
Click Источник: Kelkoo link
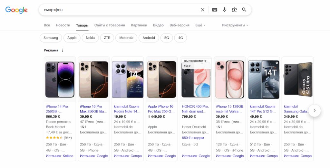tap(60, 156)
